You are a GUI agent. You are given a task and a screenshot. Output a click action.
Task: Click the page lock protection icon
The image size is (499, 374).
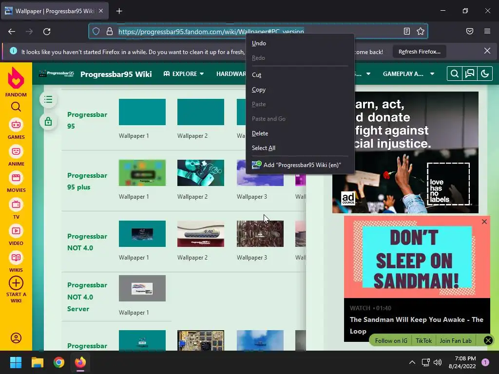point(48,121)
